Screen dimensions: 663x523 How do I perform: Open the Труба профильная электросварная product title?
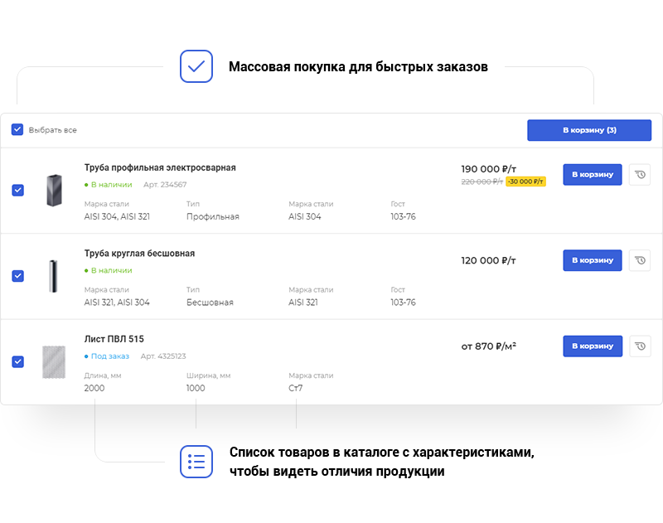coord(160,168)
